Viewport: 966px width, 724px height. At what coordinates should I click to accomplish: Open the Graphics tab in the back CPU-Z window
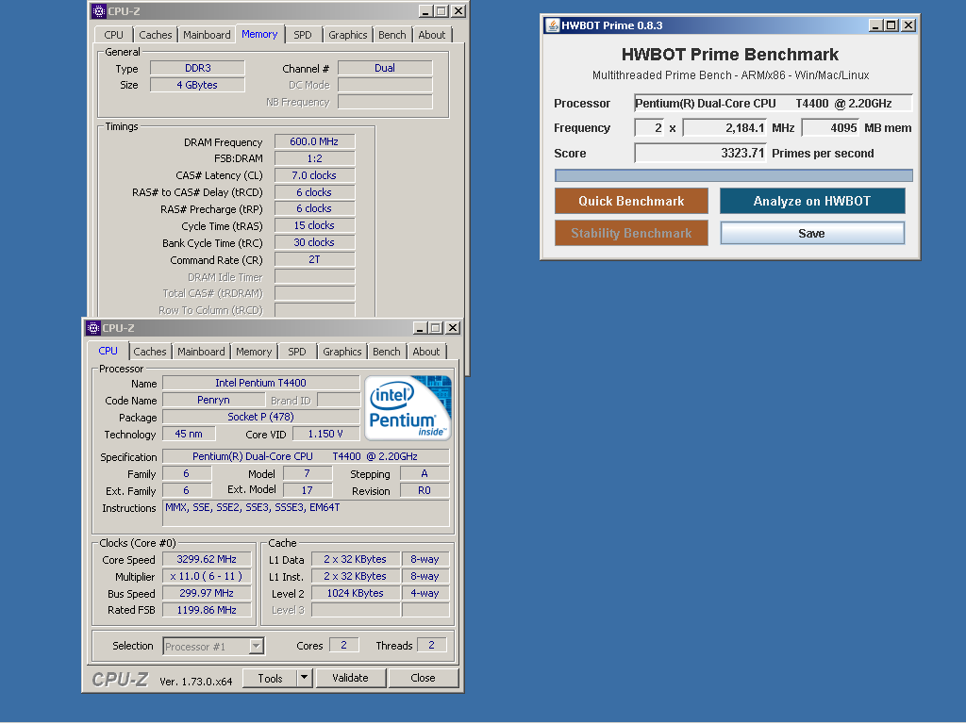tap(347, 35)
